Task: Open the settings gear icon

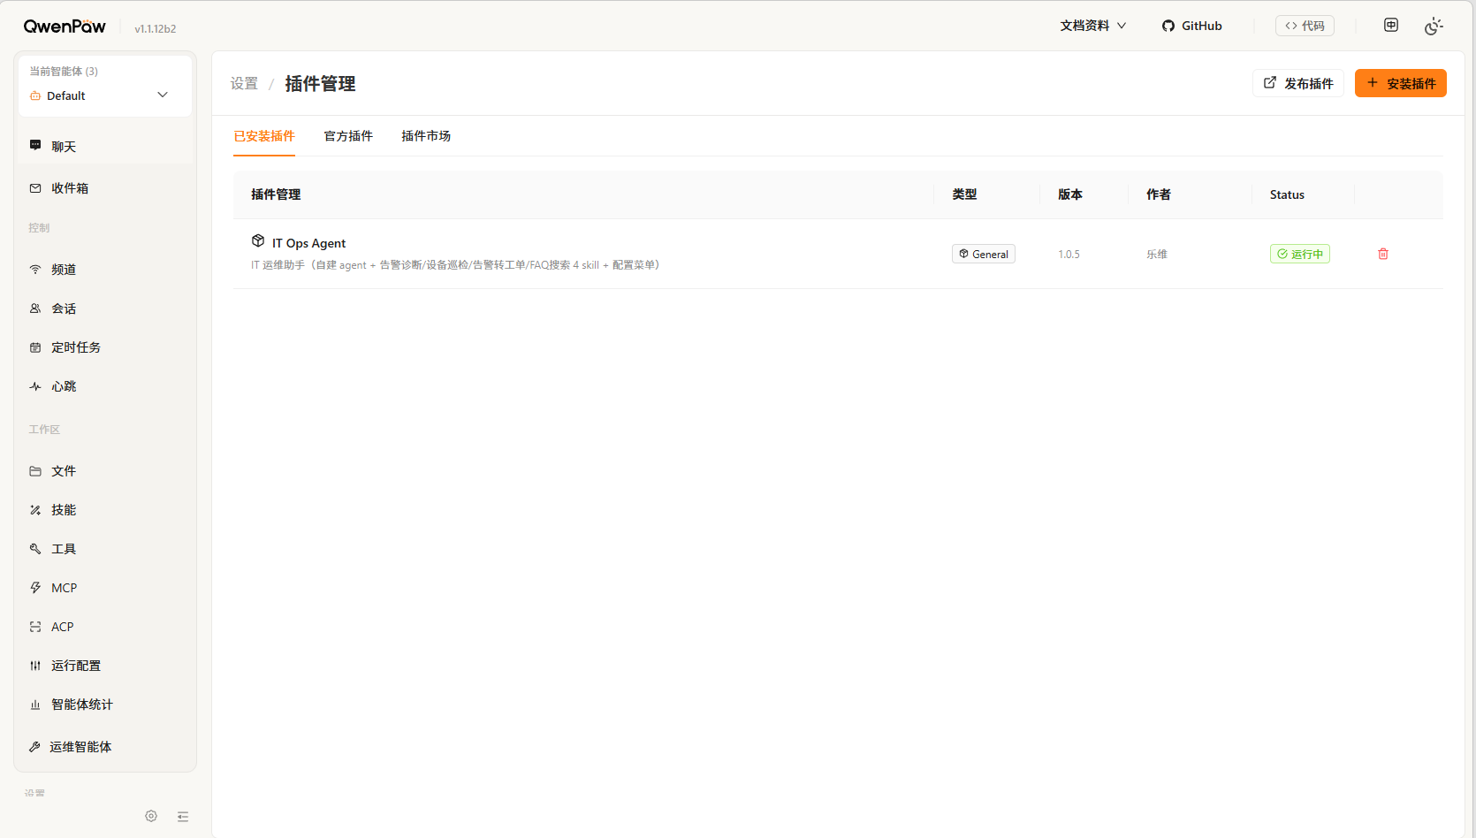Action: pyautogui.click(x=151, y=816)
